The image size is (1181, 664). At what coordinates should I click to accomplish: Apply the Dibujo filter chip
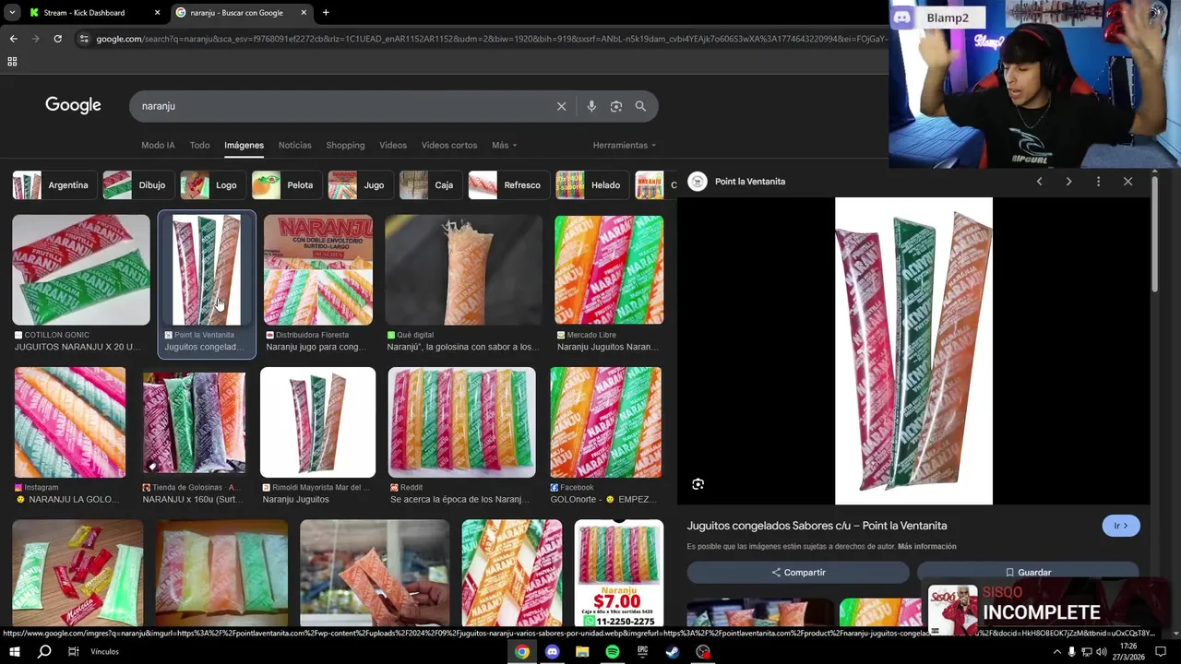[x=137, y=185]
